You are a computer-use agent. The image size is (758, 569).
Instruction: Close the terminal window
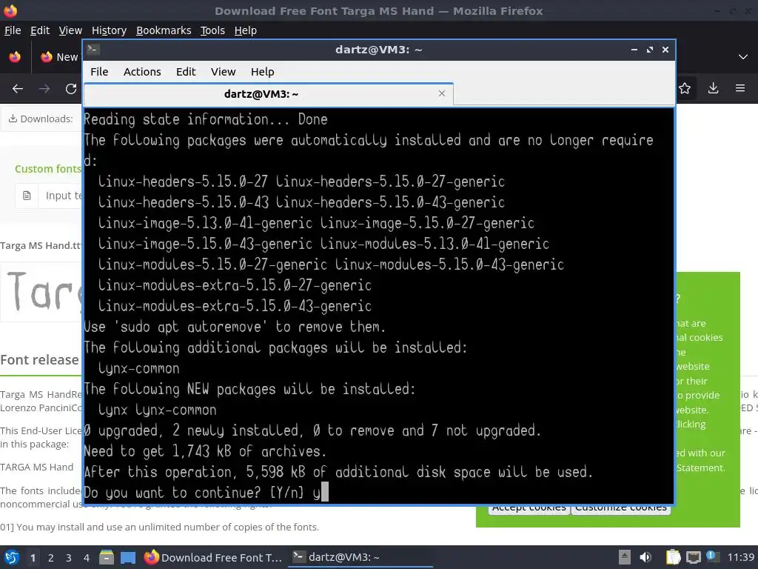pos(665,50)
